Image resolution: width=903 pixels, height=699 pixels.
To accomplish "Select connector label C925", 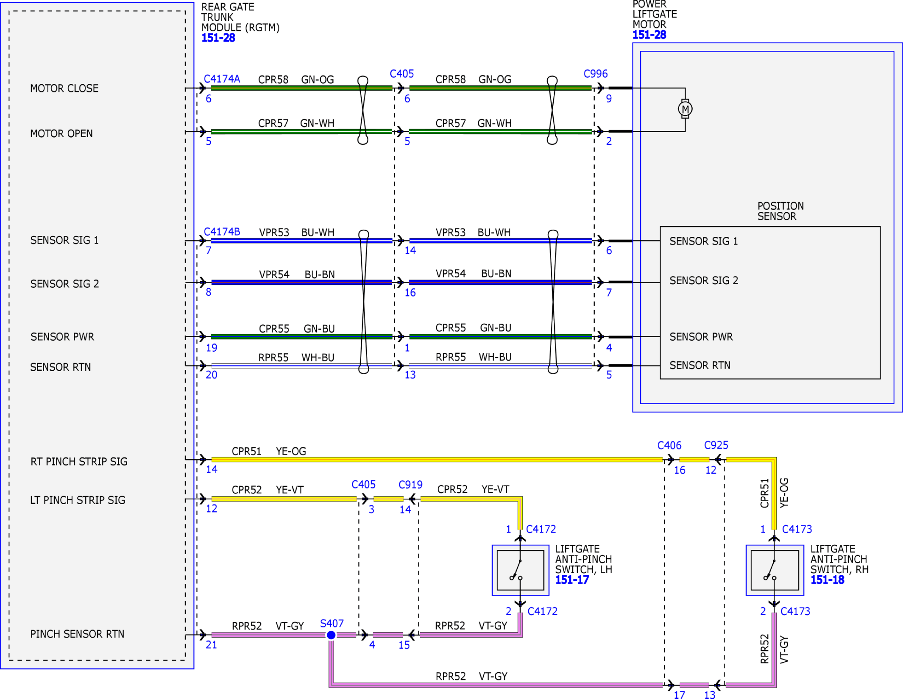I will click(716, 445).
